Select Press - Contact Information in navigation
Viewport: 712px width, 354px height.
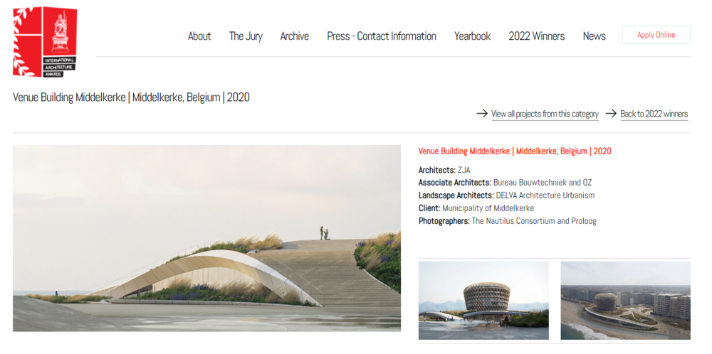382,36
